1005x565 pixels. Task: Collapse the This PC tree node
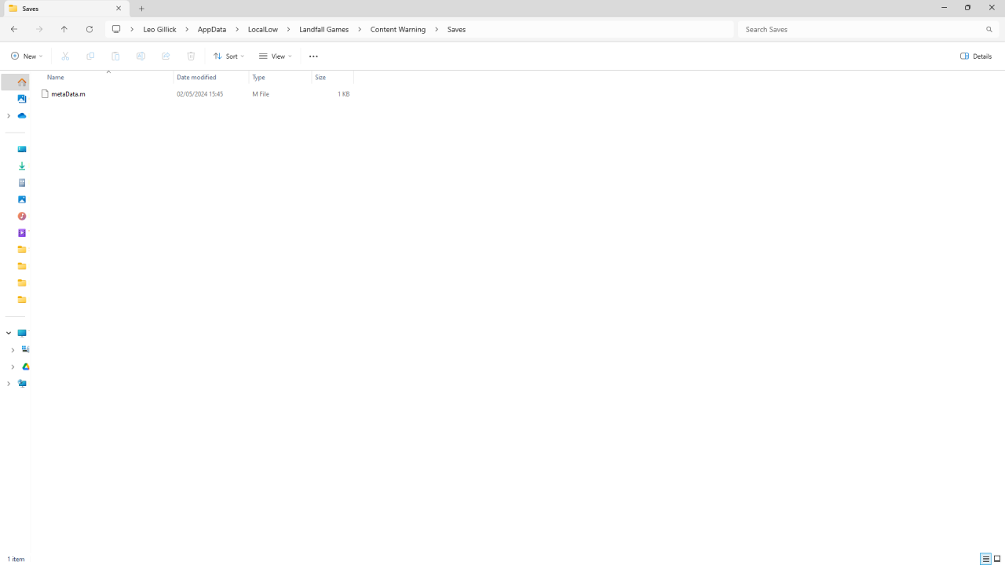point(9,334)
